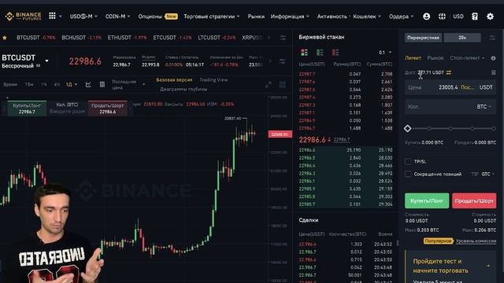Switch to Trading View tab
504x283 pixels.
213,80
